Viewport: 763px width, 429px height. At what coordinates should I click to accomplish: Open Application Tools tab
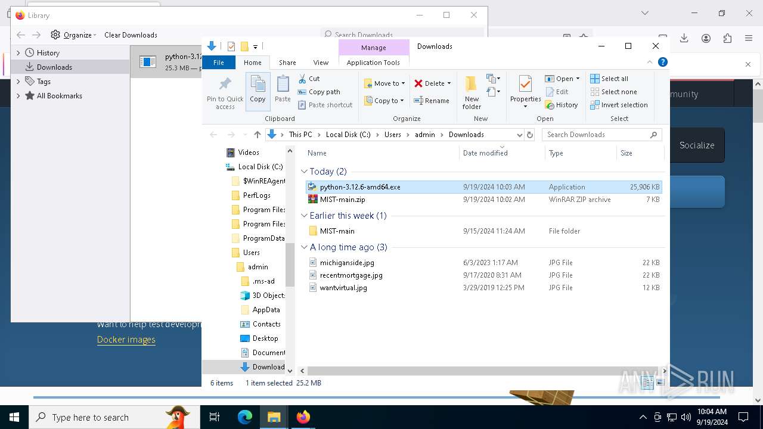373,63
